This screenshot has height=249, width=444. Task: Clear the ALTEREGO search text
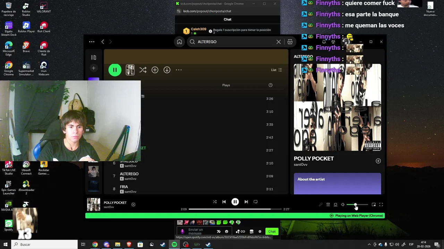(279, 42)
